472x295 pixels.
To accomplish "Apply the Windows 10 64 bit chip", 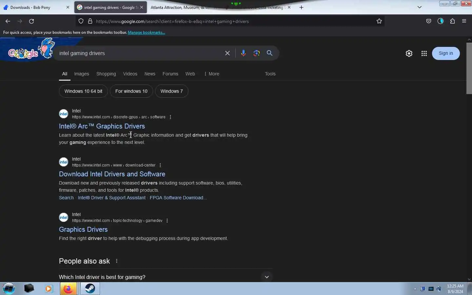I will click(83, 91).
